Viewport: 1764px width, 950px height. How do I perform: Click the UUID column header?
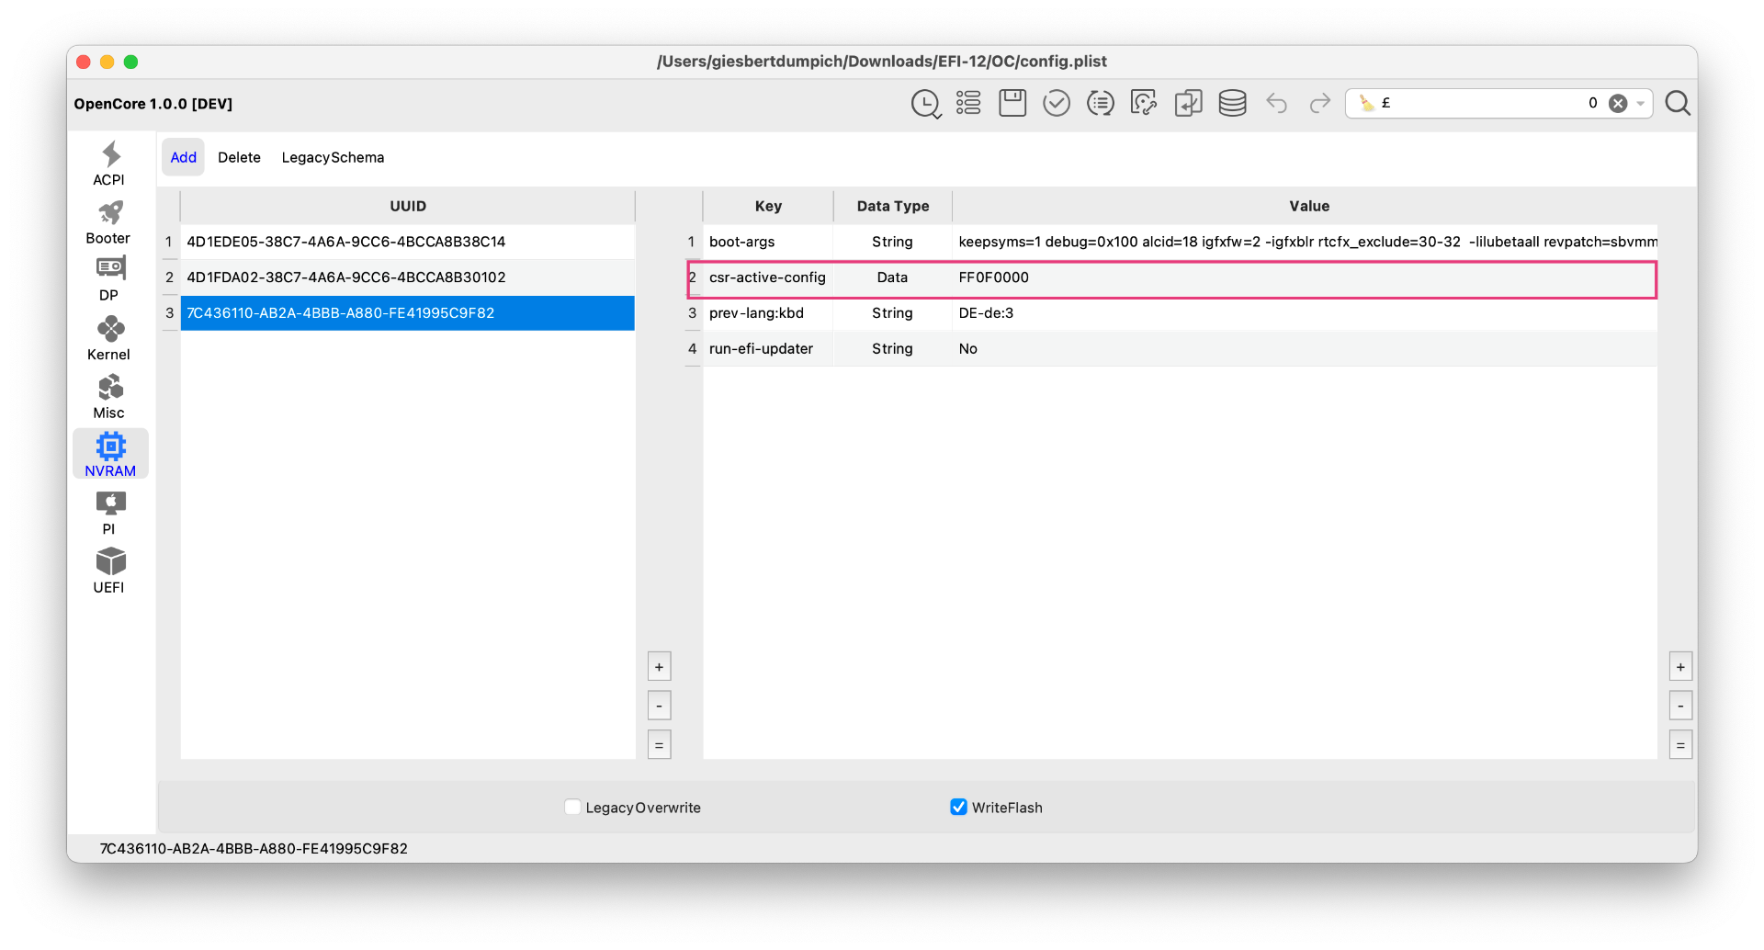click(407, 206)
